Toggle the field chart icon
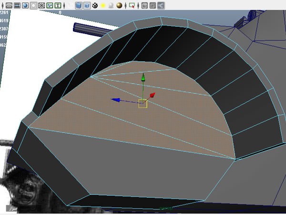 tap(41, 5)
